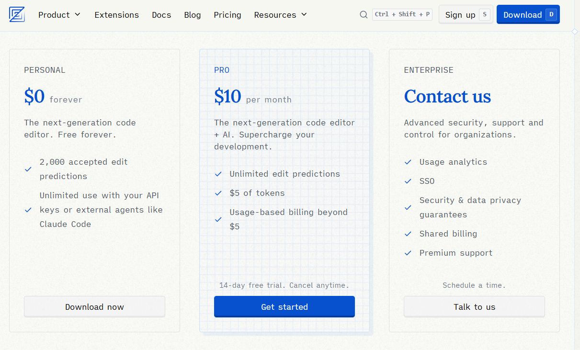This screenshot has width=580, height=350.
Task: Click 'Security & data privacy guarantees' text
Action: pos(470,207)
